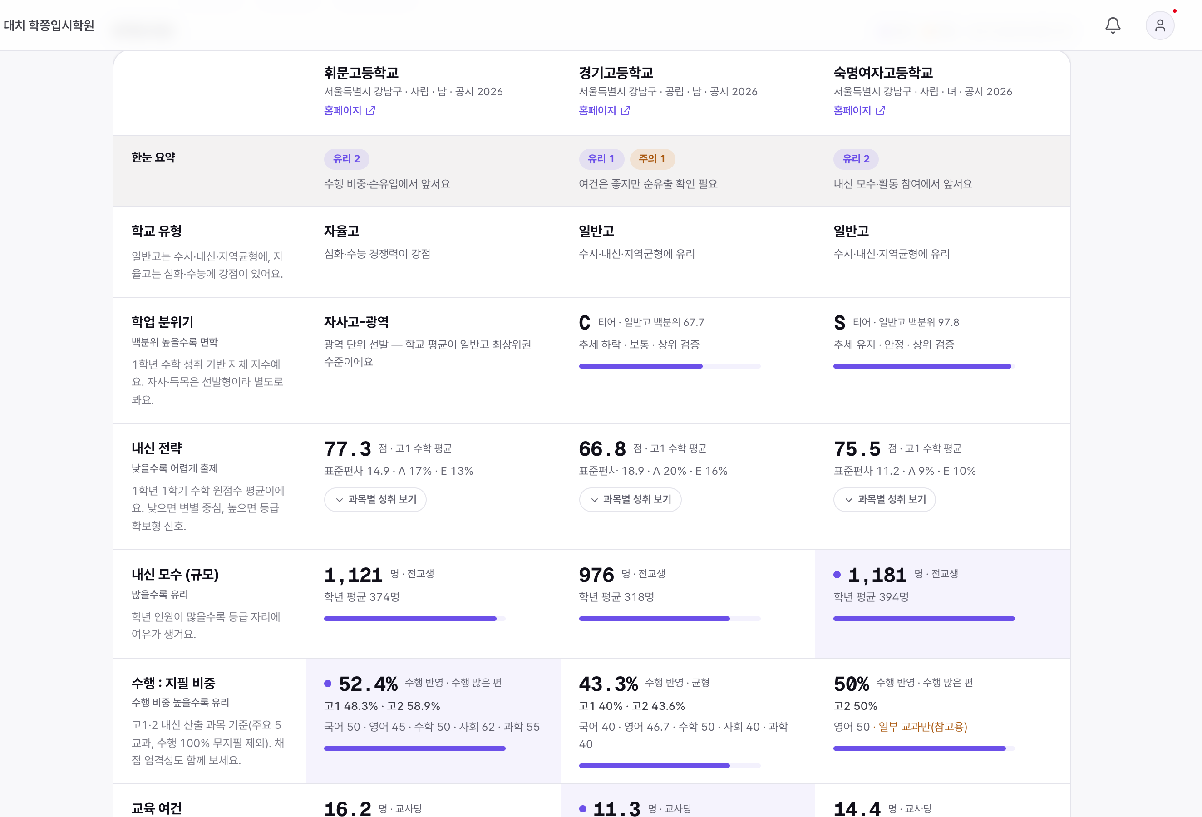Viewport: 1202px width, 817px height.
Task: Click external-link icon beside 숙명여자고등학교 홈페이지
Action: click(x=880, y=111)
